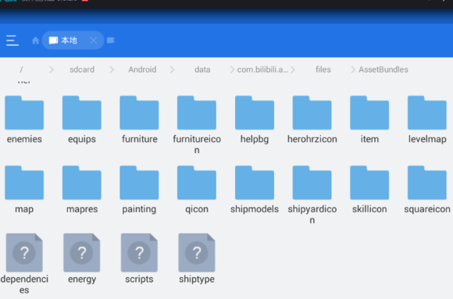
Task: Click the 'shiptype' file name text
Action: pyautogui.click(x=197, y=279)
